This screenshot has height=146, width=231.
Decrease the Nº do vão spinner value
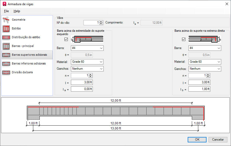pos(101,23)
